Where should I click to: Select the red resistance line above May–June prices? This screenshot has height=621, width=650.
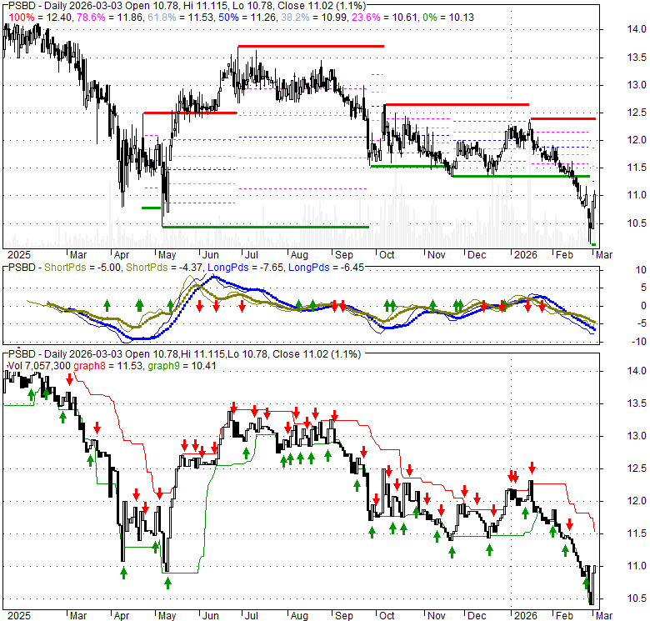tap(189, 113)
